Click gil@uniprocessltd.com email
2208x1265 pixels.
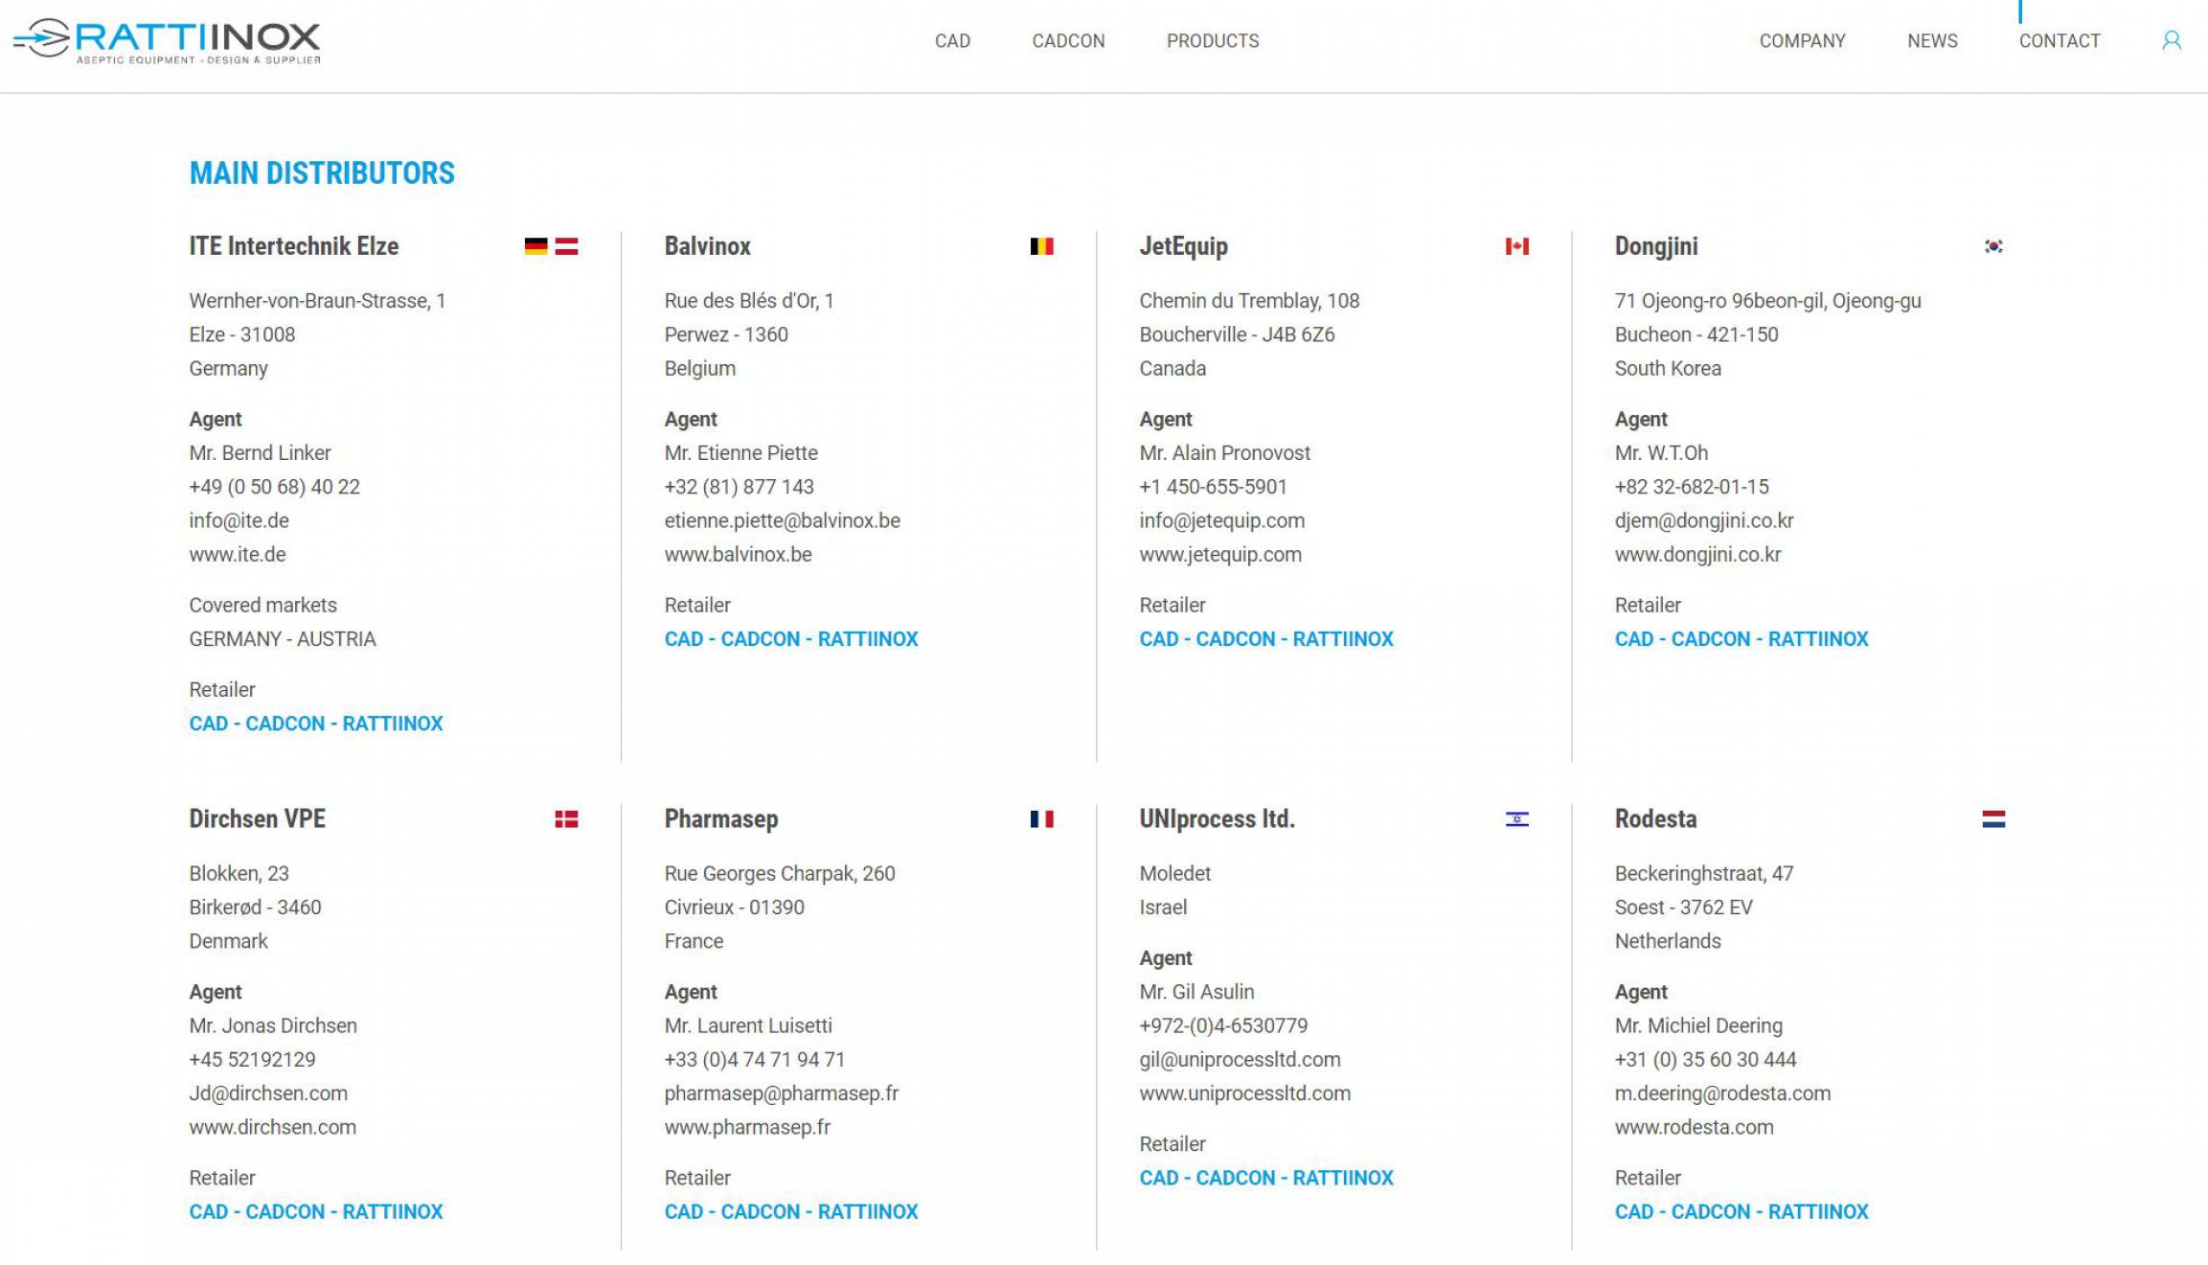tap(1240, 1060)
